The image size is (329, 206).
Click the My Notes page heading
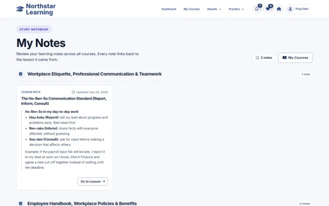(41, 43)
